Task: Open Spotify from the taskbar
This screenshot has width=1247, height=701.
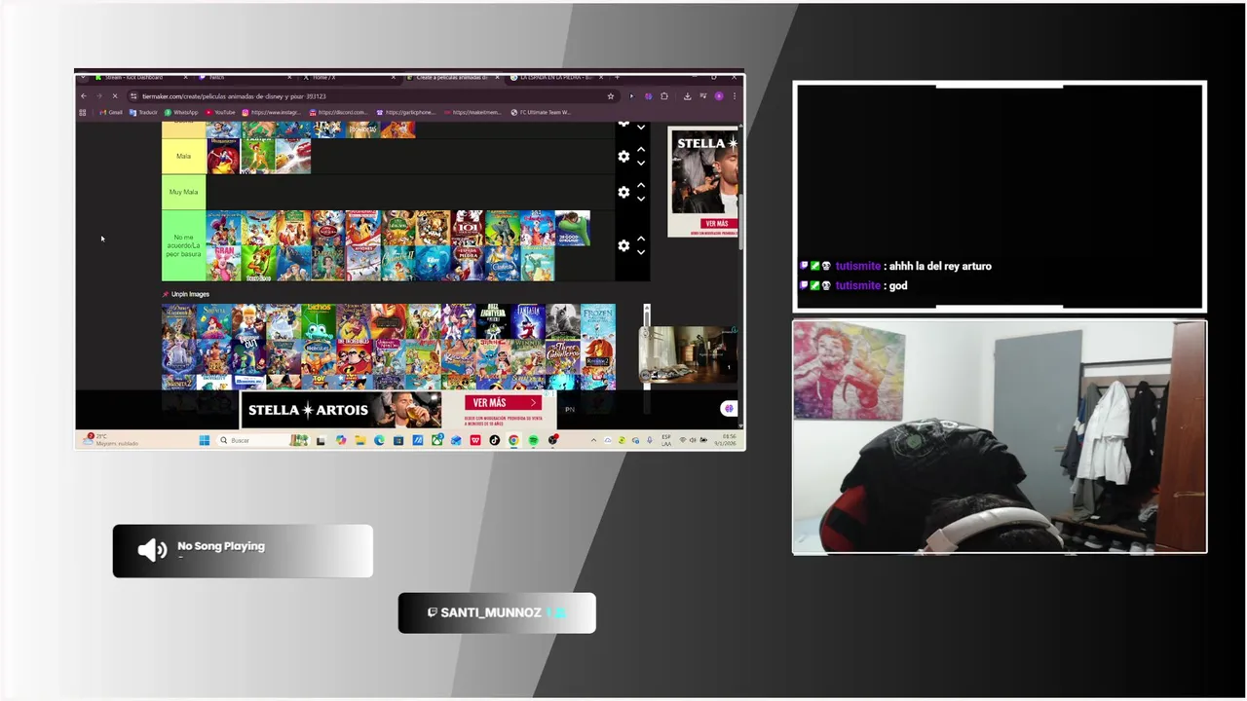Action: tap(533, 440)
